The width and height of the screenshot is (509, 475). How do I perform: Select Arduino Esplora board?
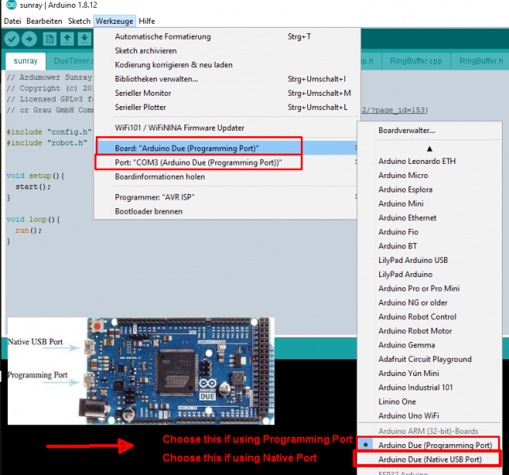[x=430, y=190]
